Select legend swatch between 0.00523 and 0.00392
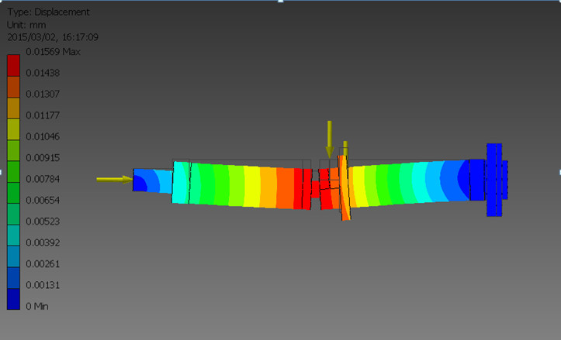The image size is (561, 340). (x=13, y=235)
